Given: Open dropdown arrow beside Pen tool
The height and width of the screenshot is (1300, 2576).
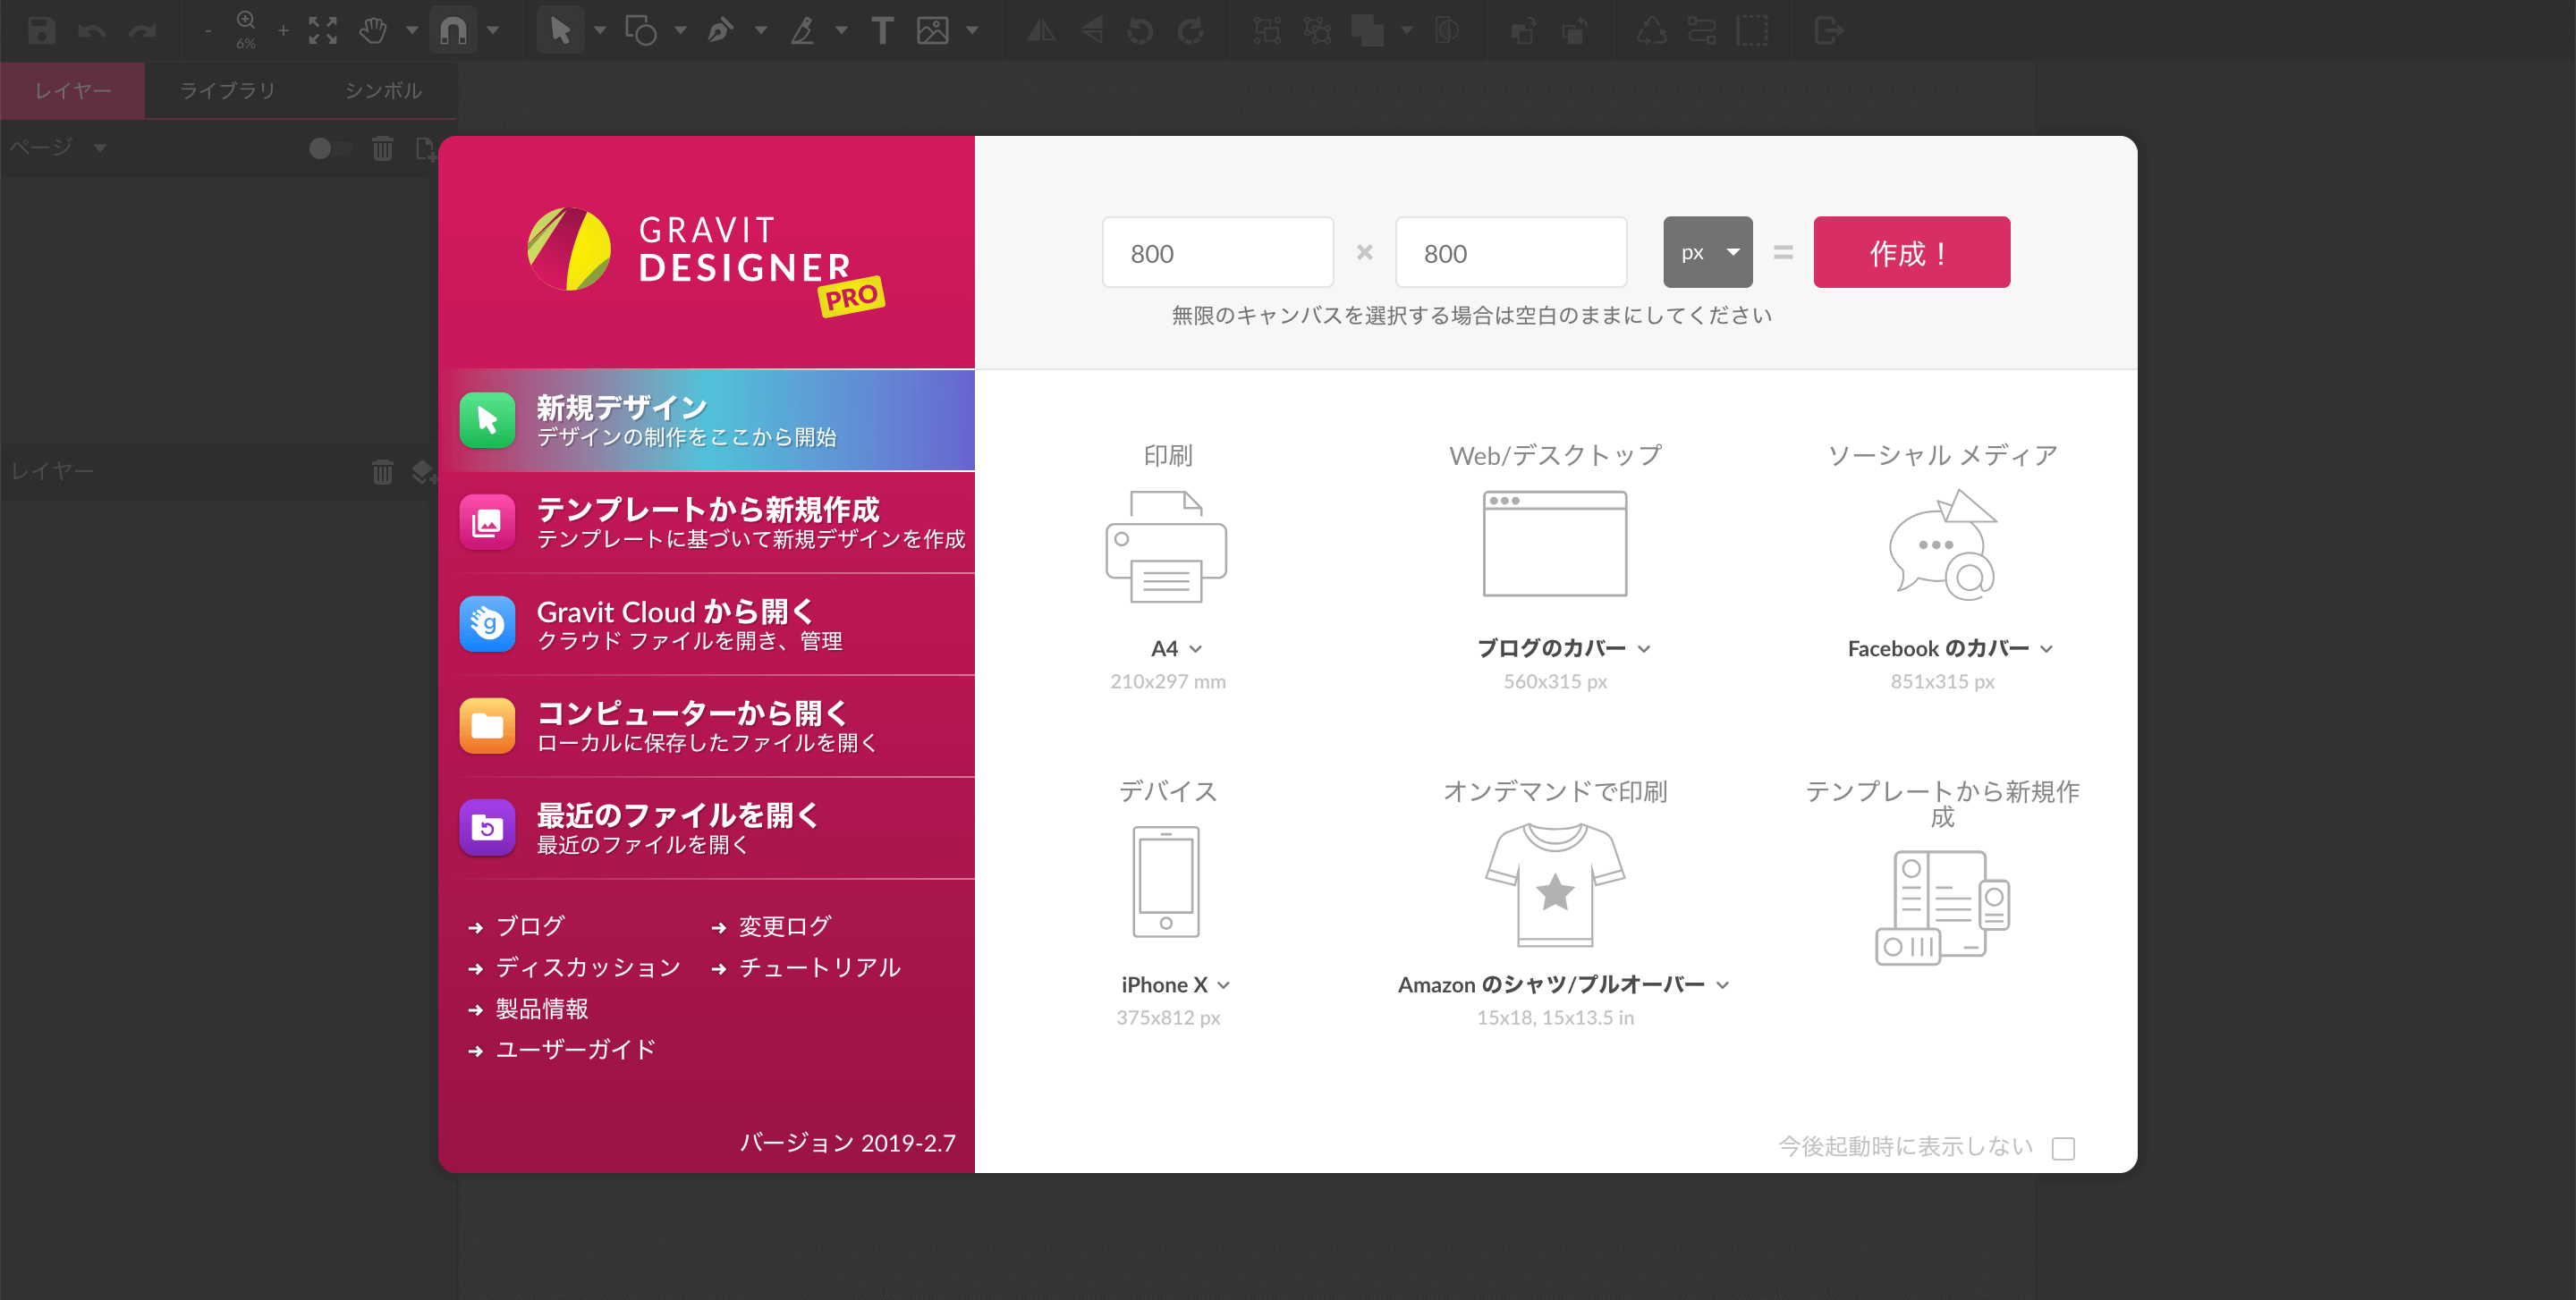Looking at the screenshot, I should pos(761,31).
